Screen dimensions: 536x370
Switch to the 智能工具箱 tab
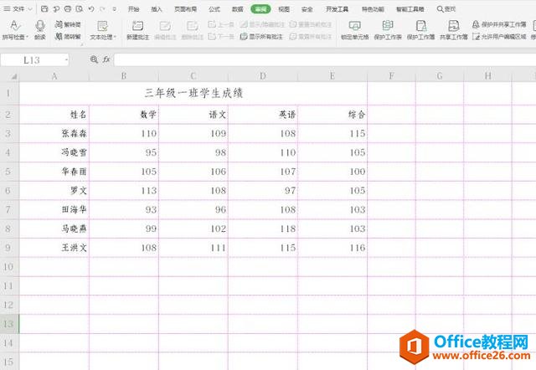(x=410, y=9)
